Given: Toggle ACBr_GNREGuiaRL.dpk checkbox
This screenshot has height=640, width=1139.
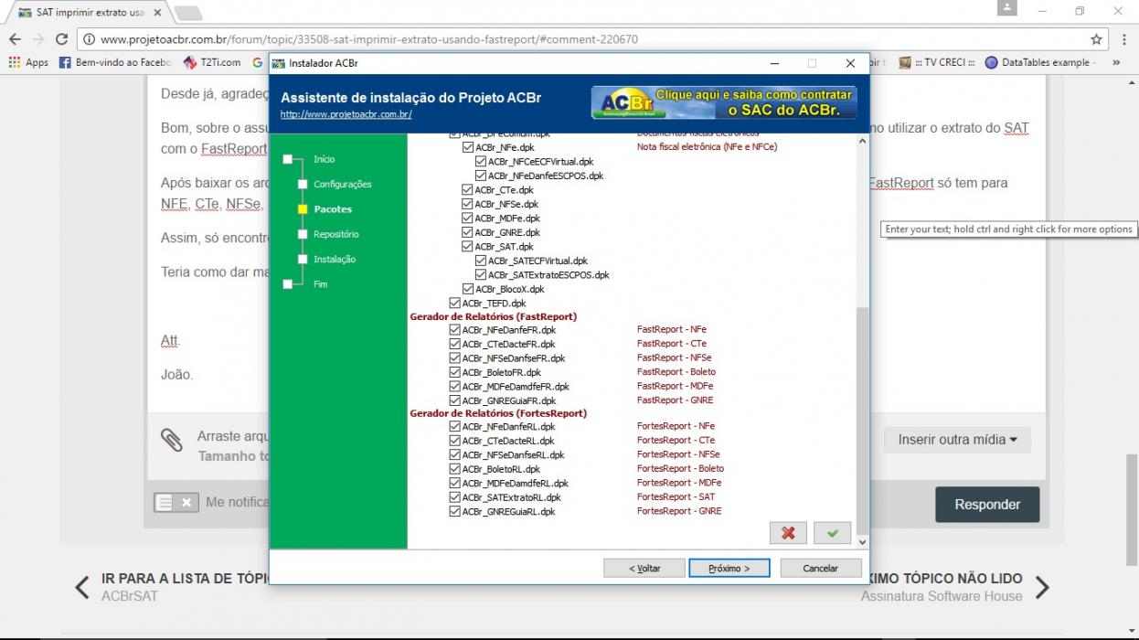Looking at the screenshot, I should point(455,512).
